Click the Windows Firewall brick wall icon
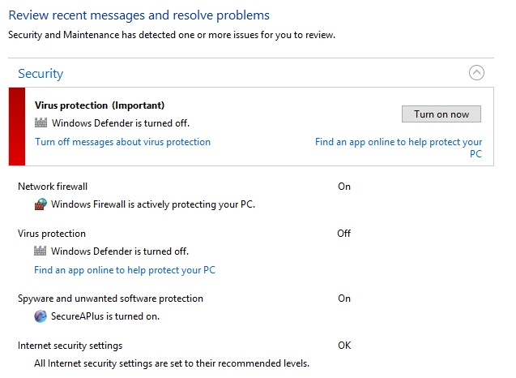 (x=41, y=204)
